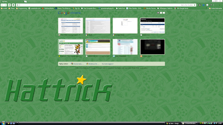
Task: Open the straffe bookmarks folder
Action: pos(4,8)
